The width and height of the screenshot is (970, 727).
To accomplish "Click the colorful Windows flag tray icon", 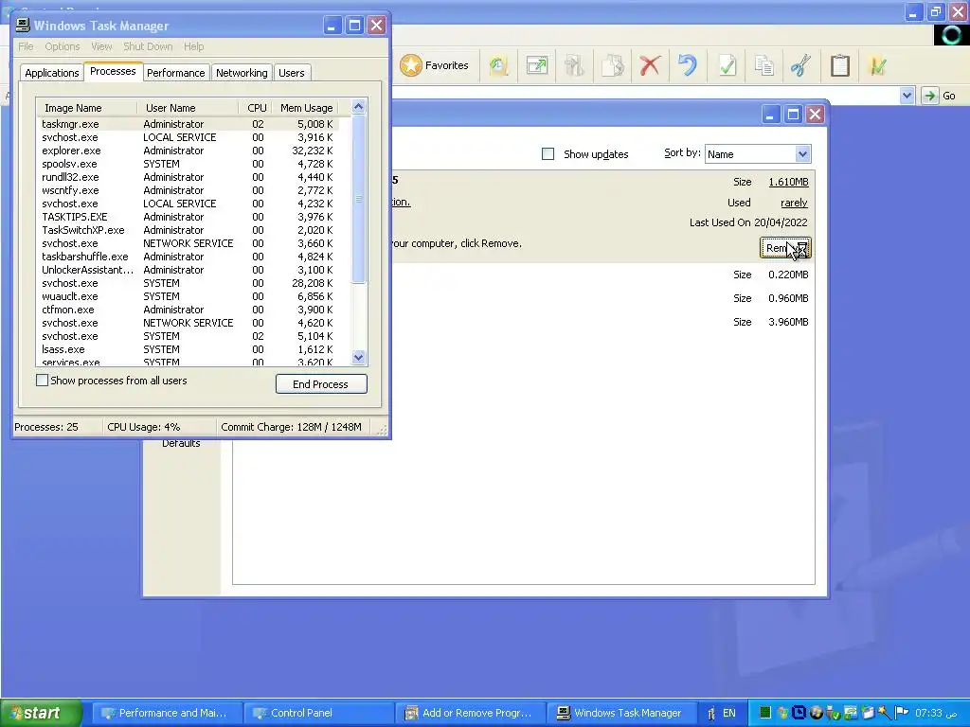I will click(782, 713).
